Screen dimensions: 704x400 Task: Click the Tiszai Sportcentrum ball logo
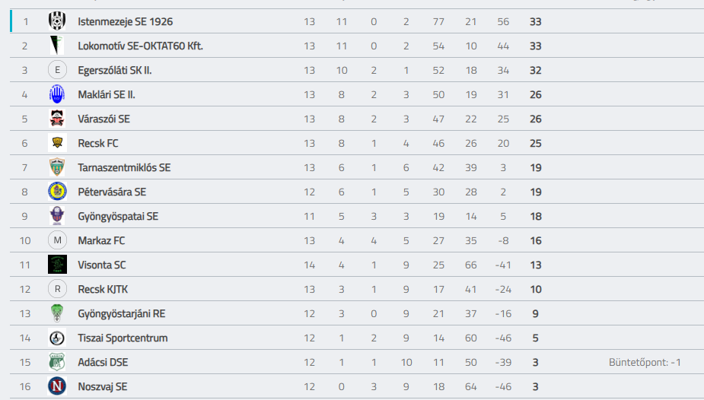point(57,338)
